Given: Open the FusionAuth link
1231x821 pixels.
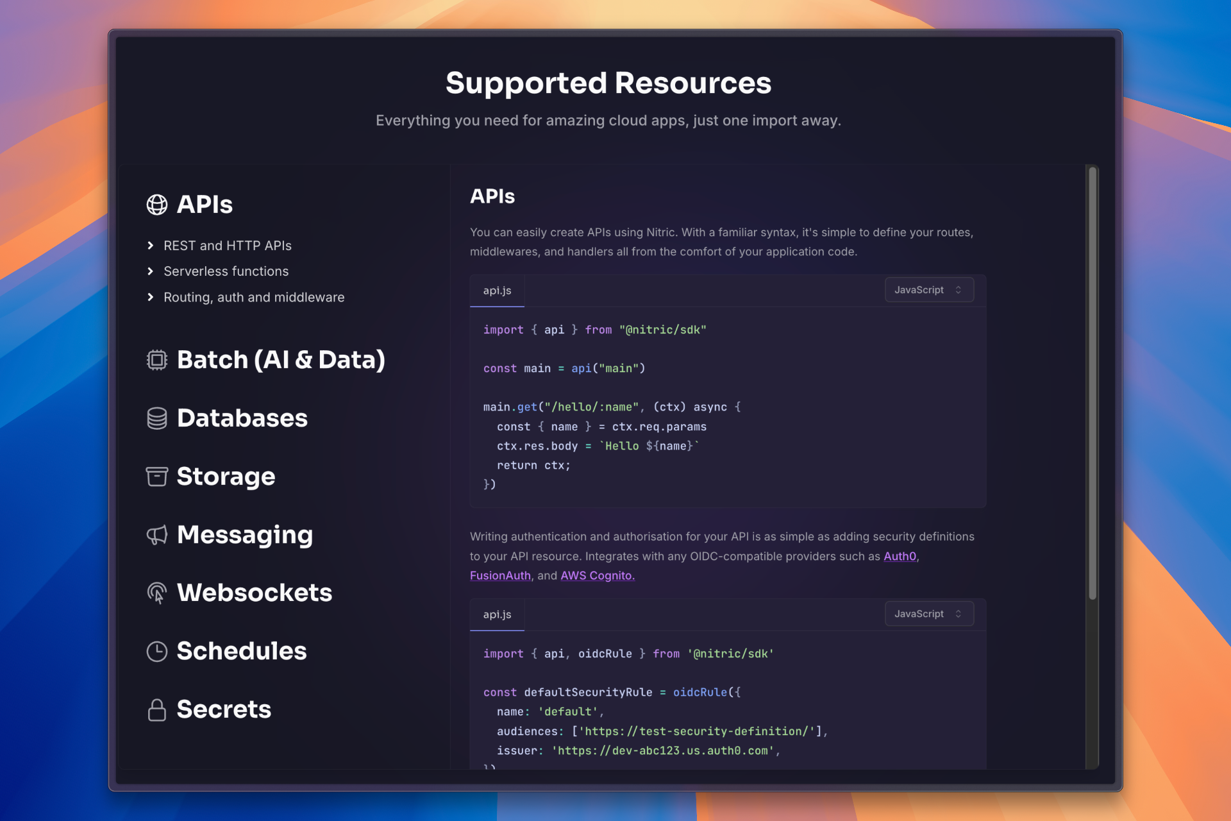Looking at the screenshot, I should (x=500, y=575).
